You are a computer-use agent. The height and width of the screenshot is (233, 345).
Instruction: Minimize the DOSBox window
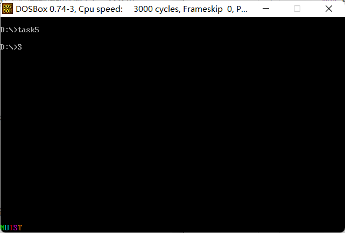tap(266, 9)
